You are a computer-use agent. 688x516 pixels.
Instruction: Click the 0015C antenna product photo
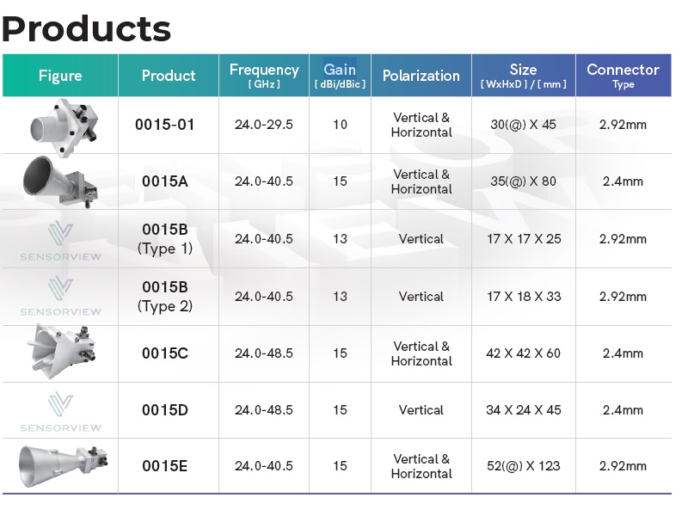coord(62,353)
